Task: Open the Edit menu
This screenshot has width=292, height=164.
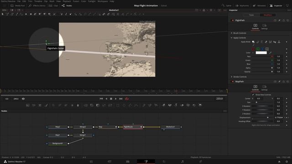Action: click(x=24, y=1)
